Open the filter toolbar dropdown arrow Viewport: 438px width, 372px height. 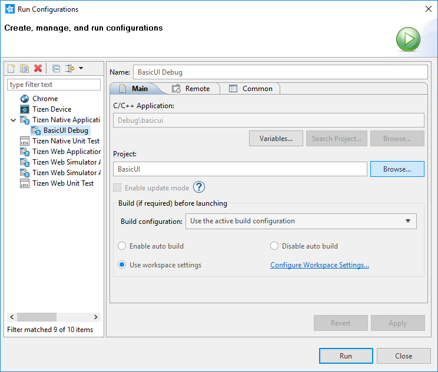coord(81,68)
